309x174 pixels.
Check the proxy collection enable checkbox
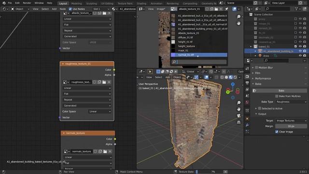tap(295, 19)
